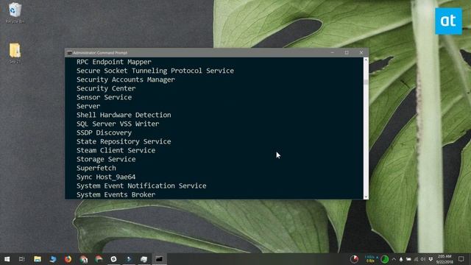Show hidden system tray icons
This screenshot has height=265, width=471.
[394, 259]
